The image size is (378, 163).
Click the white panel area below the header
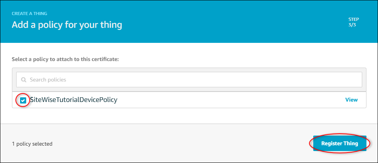coord(231,54)
